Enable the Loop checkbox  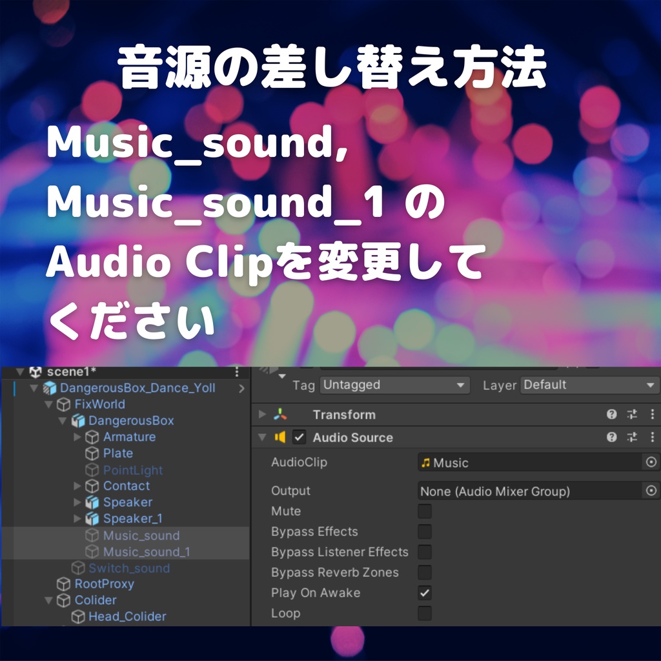pos(423,613)
